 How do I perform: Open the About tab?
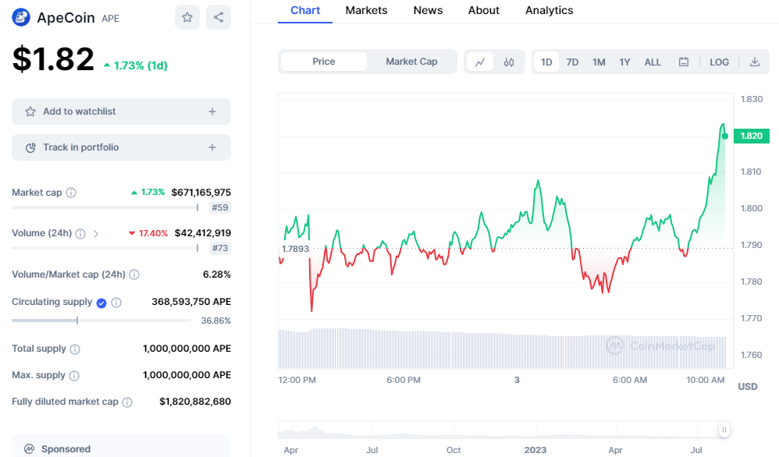point(483,10)
